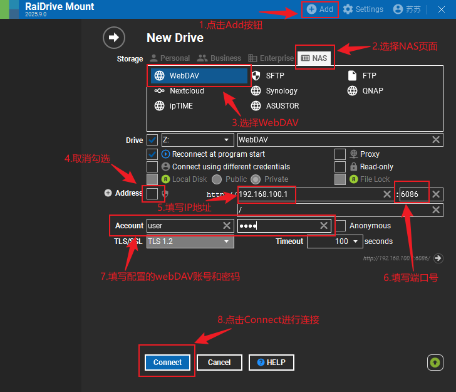
Task: Clear the IP address field
Action: [387, 194]
